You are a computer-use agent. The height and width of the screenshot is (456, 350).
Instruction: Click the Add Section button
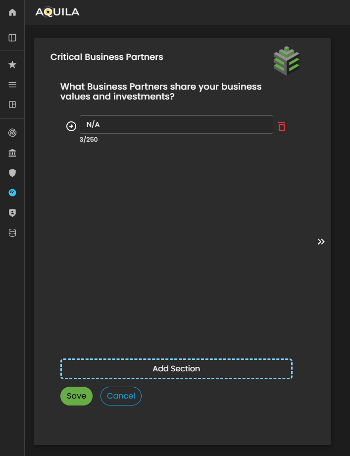pos(176,369)
